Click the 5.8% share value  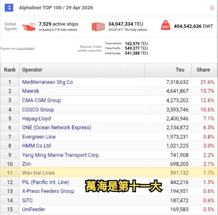(209, 137)
